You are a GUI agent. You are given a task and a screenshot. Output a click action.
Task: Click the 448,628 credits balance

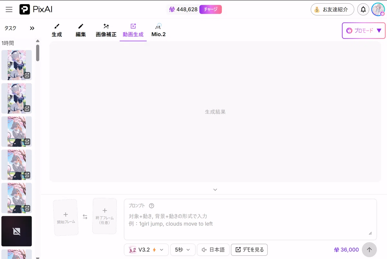pyautogui.click(x=183, y=9)
